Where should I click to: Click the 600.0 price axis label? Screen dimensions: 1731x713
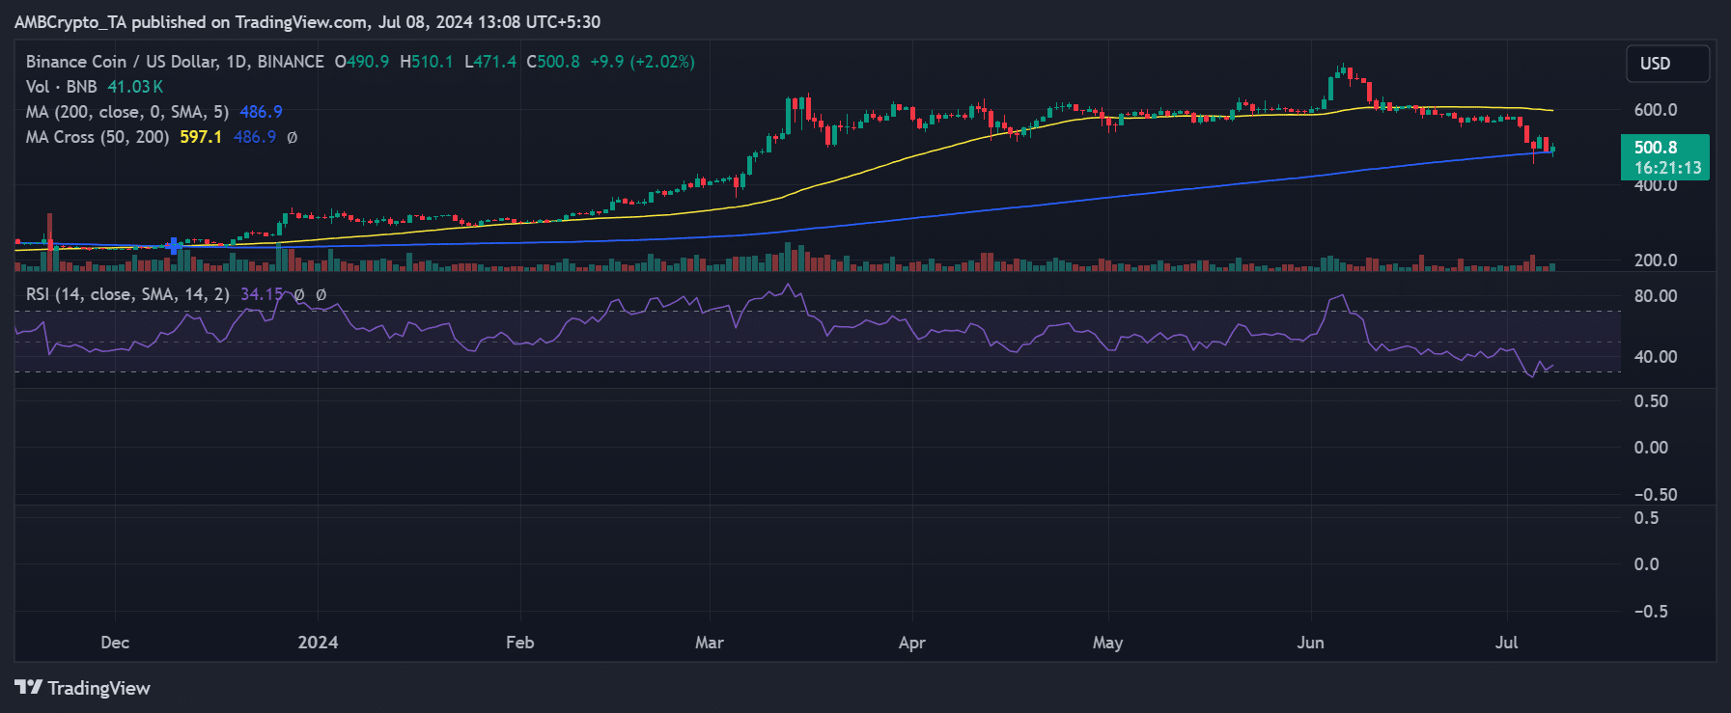pyautogui.click(x=1656, y=110)
